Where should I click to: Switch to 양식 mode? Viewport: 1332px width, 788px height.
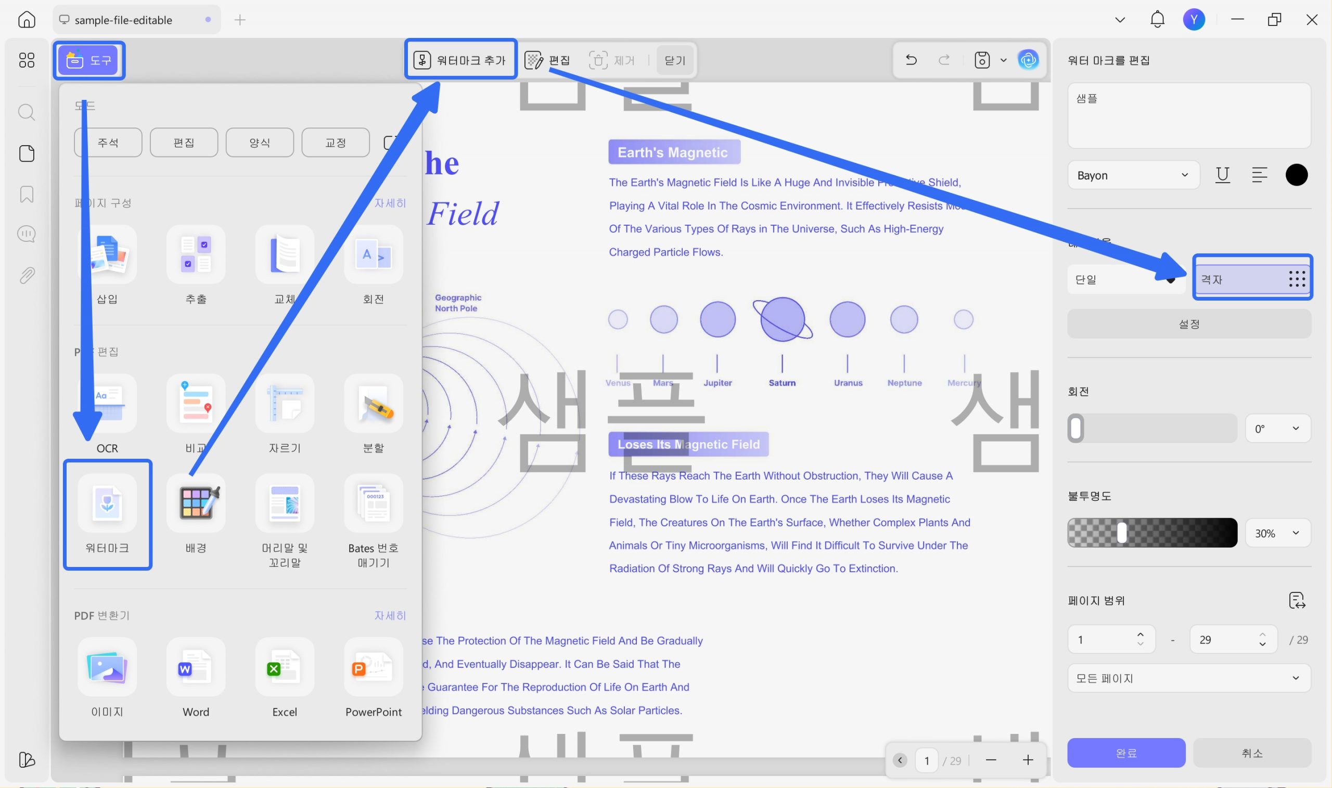click(x=260, y=143)
